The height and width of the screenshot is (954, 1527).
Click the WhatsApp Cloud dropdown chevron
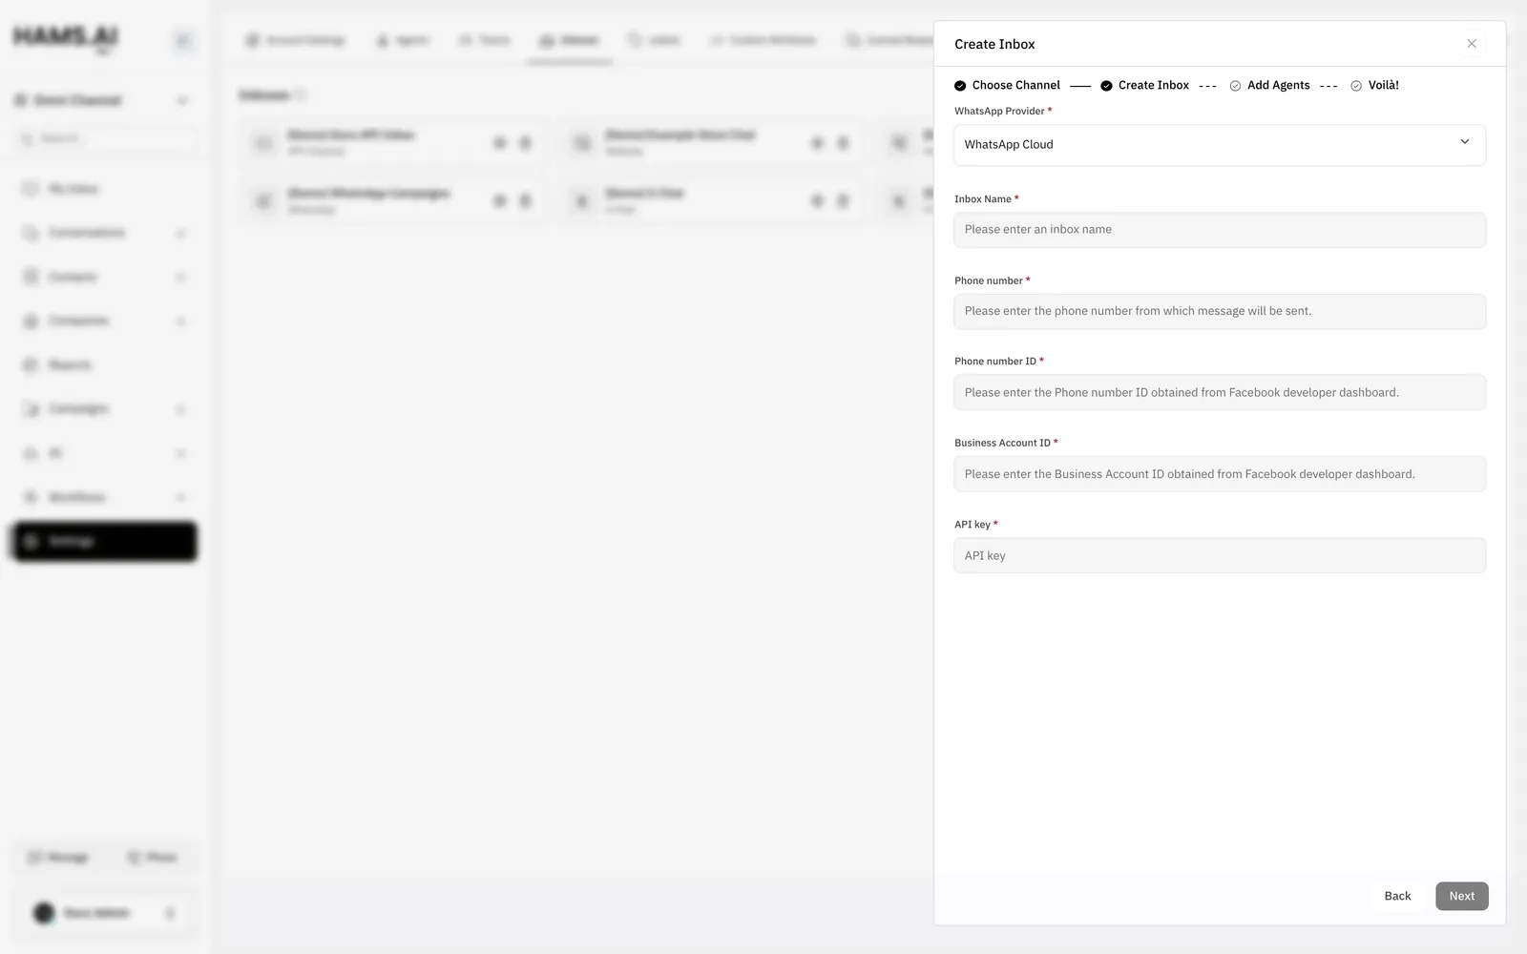pos(1465,142)
